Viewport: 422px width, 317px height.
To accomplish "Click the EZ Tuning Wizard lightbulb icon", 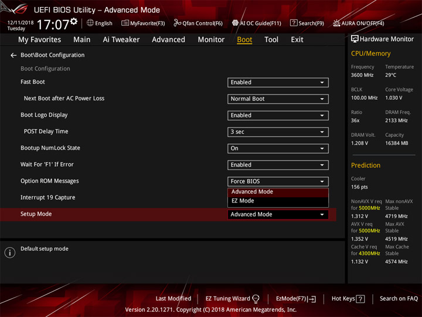I will 256,299.
